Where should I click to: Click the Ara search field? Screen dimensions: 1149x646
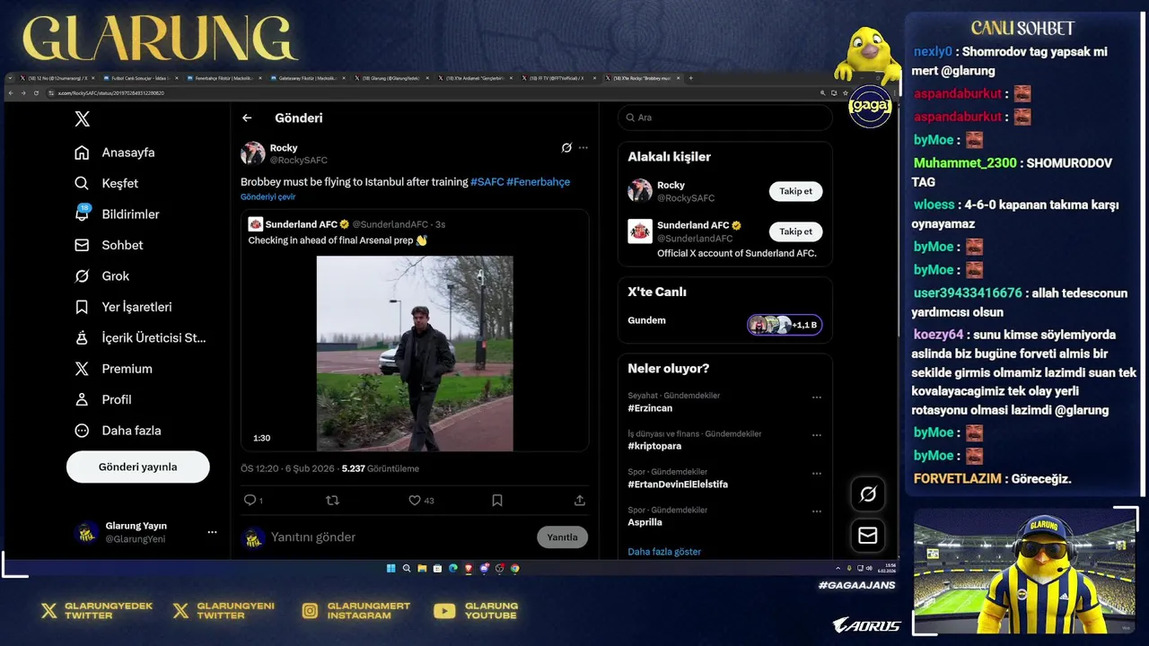(x=725, y=118)
